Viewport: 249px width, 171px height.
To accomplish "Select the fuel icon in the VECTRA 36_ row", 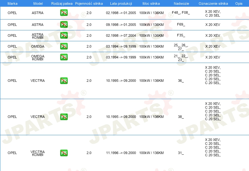I will tap(64, 81).
